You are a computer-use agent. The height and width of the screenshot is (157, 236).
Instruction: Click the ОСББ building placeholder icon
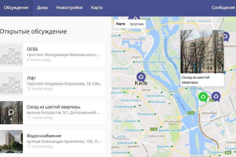(x=11, y=55)
